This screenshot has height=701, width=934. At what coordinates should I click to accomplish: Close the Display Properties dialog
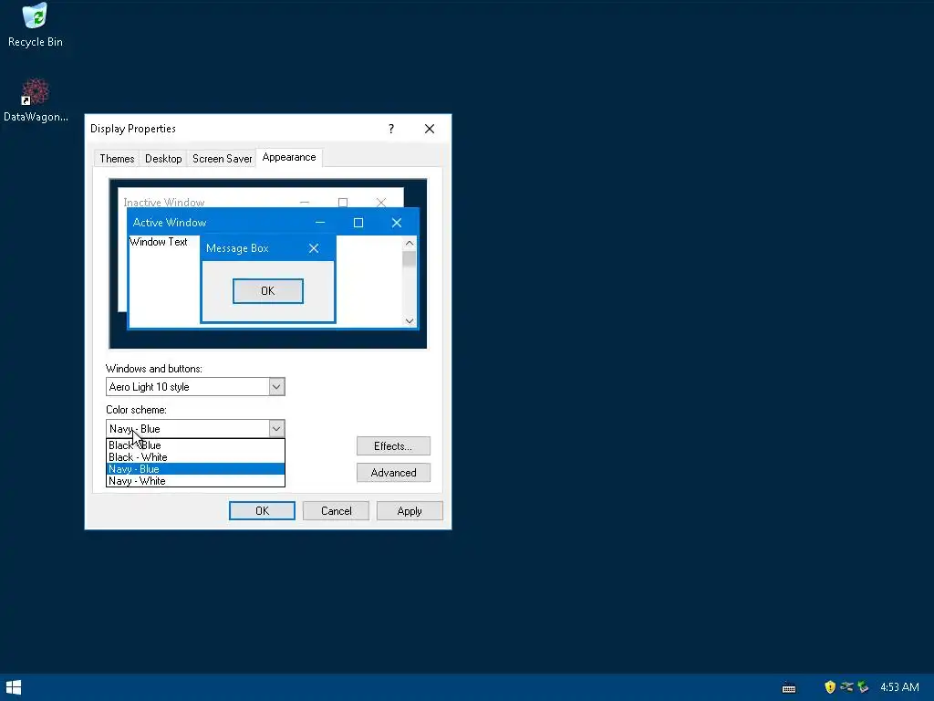pyautogui.click(x=430, y=129)
